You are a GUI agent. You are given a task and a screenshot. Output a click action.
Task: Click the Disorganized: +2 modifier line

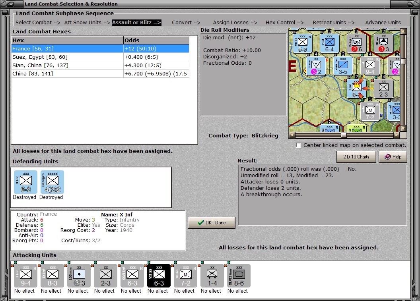(x=225, y=57)
